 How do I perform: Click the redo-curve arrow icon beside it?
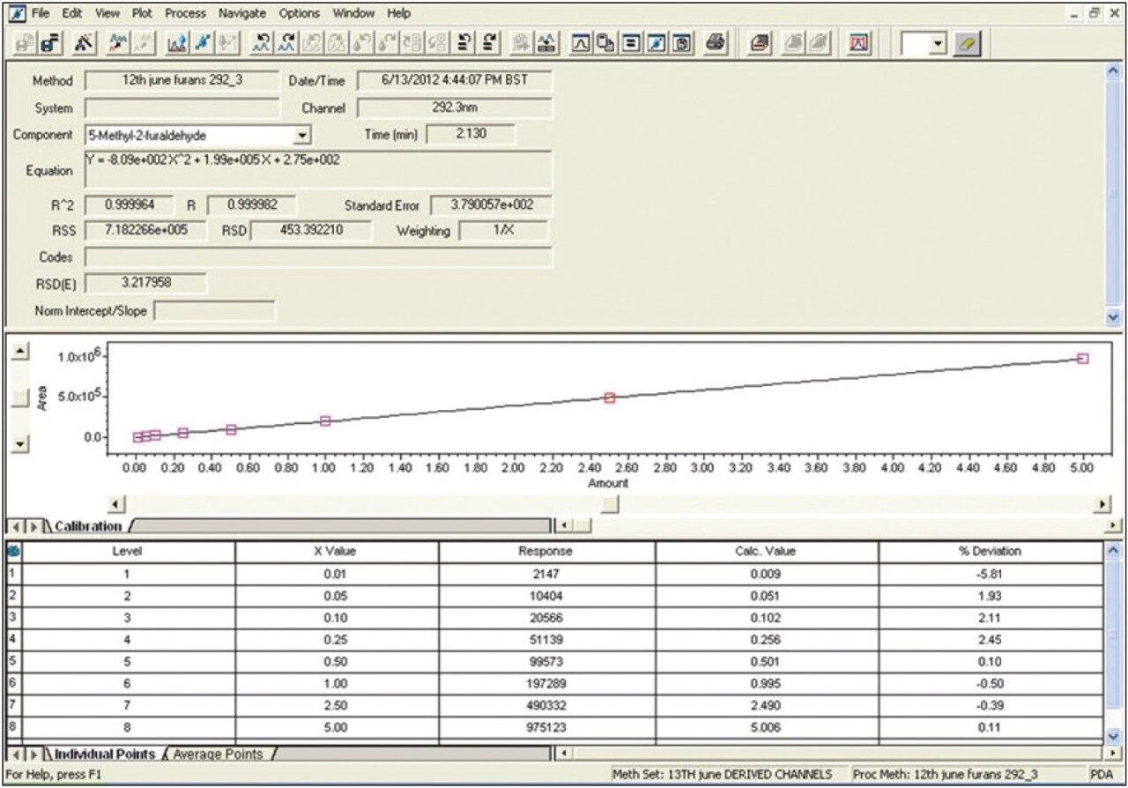[289, 40]
